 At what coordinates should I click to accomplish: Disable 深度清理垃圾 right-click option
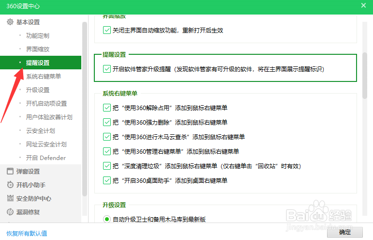point(107,166)
